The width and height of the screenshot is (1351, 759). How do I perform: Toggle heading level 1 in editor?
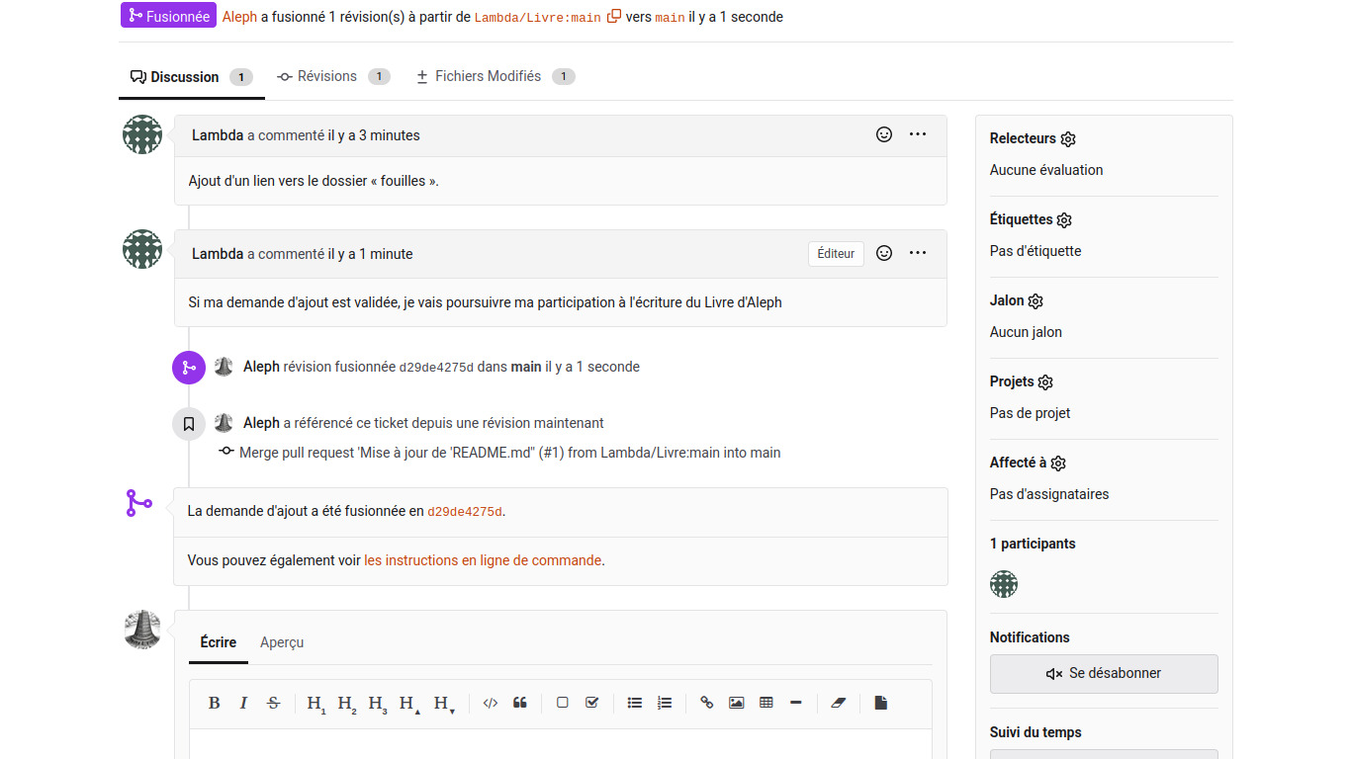315,703
